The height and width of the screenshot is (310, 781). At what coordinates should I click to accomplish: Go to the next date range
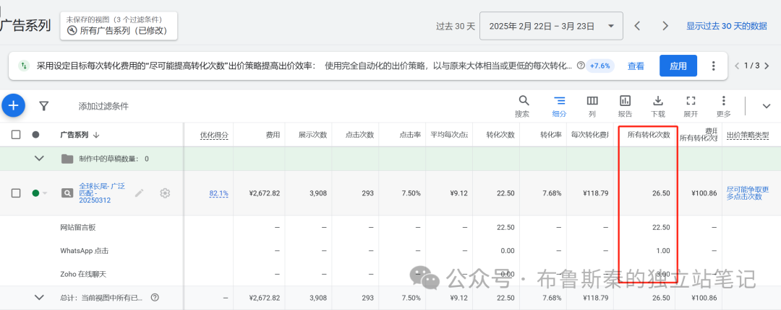[x=665, y=26]
